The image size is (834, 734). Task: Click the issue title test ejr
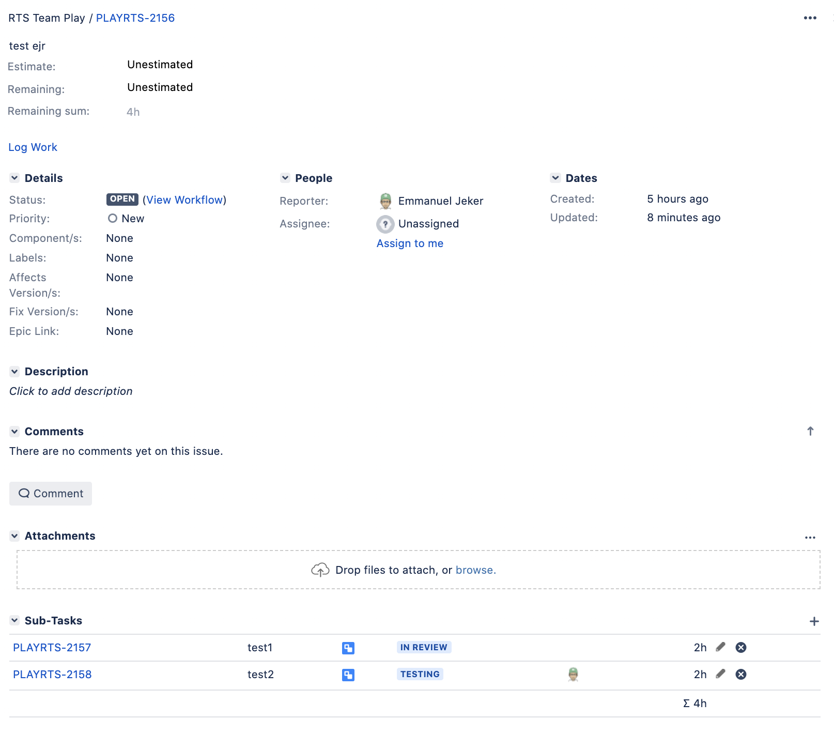27,46
